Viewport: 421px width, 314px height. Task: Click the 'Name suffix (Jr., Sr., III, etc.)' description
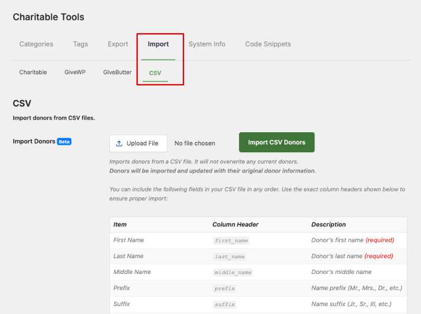pyautogui.click(x=351, y=304)
